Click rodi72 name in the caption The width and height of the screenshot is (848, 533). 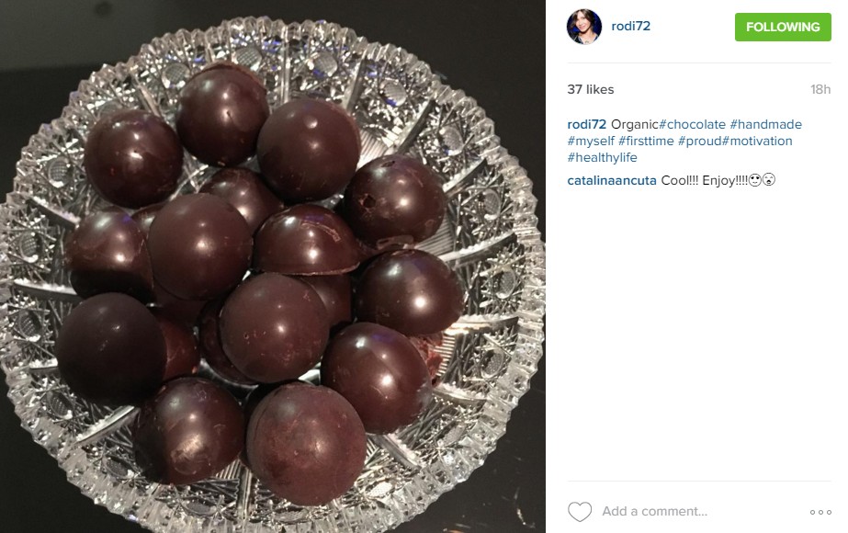coord(587,124)
